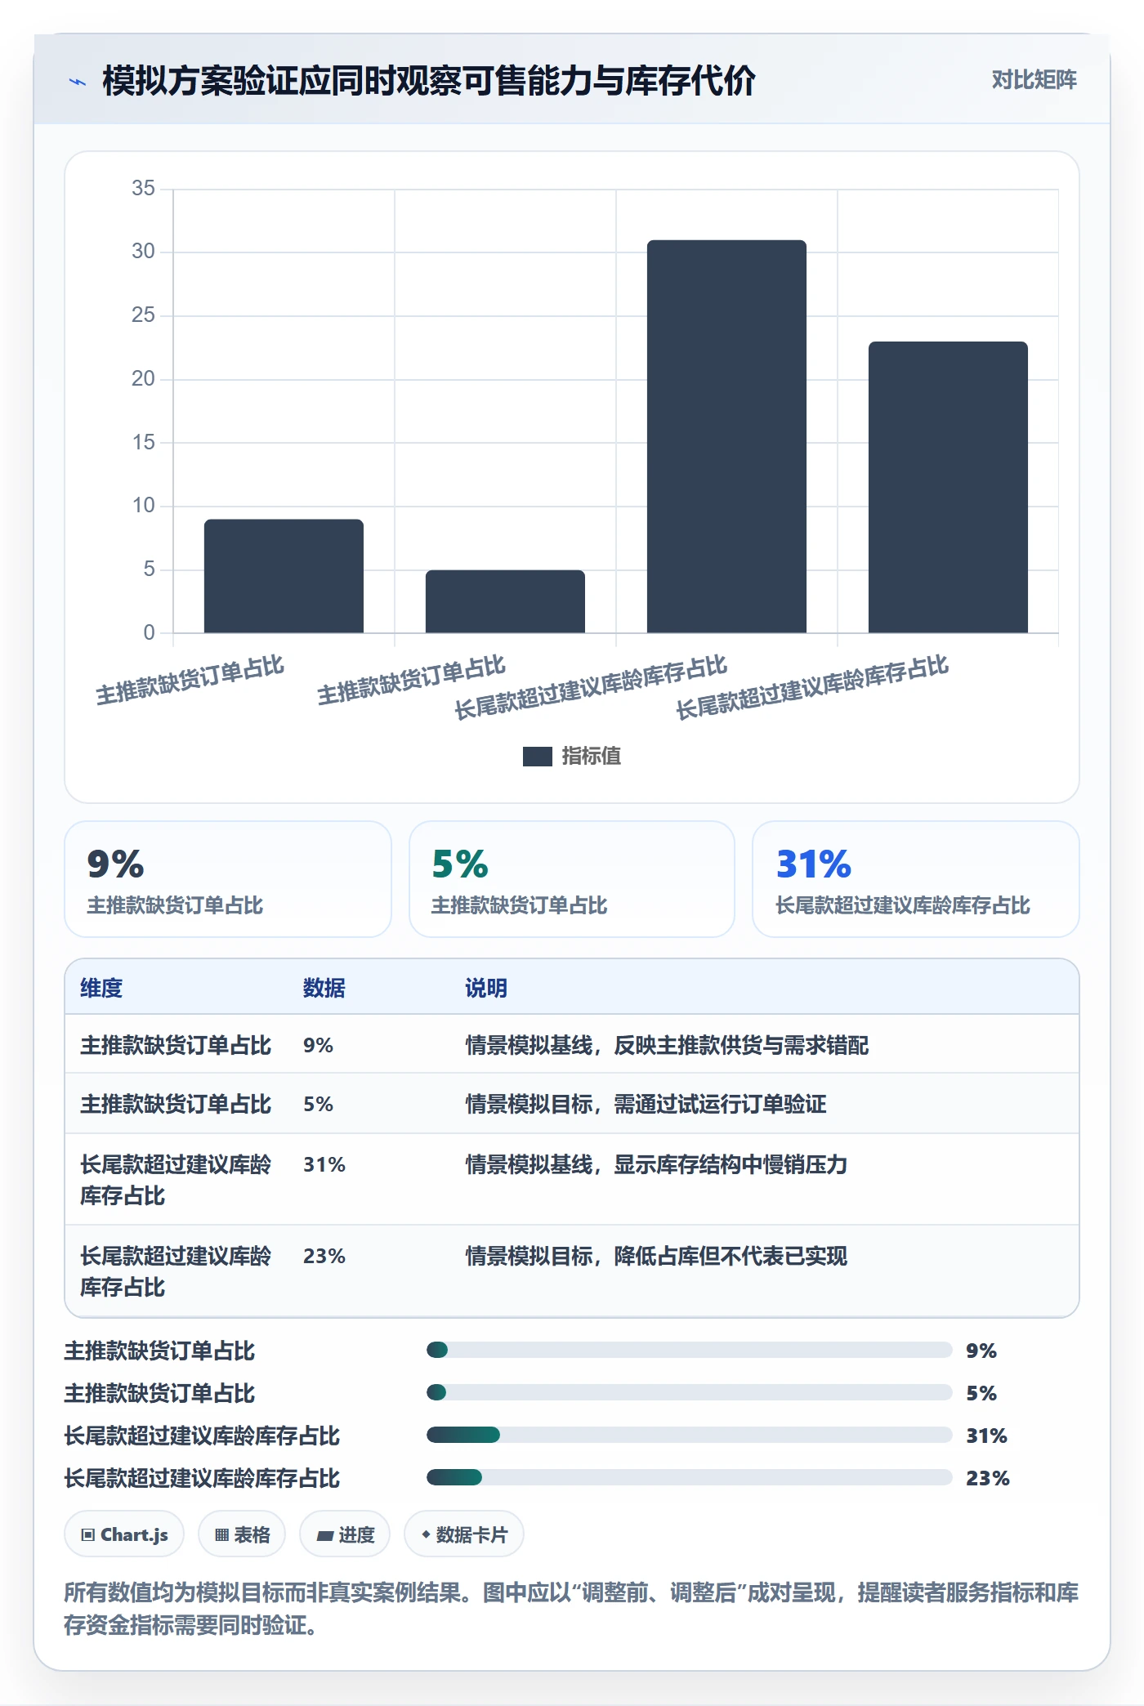1144x1706 pixels.
Task: Click the progress bar showing 23%
Action: [x=689, y=1477]
